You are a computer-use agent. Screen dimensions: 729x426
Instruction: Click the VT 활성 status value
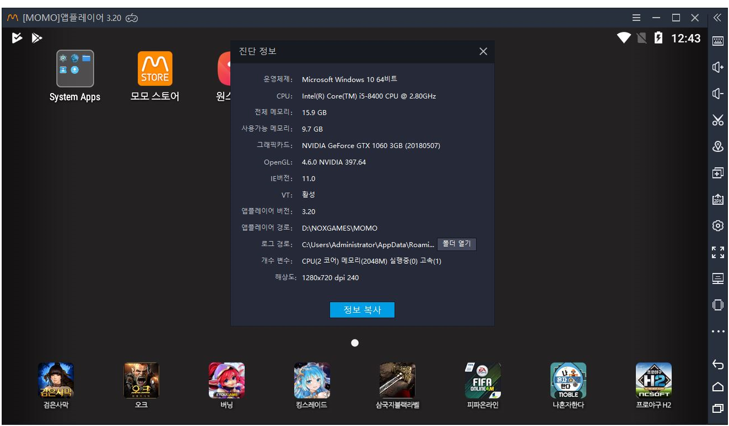pyautogui.click(x=309, y=195)
